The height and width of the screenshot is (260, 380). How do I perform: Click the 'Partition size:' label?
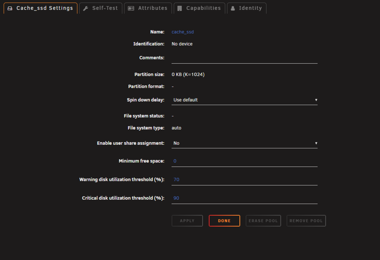point(149,74)
